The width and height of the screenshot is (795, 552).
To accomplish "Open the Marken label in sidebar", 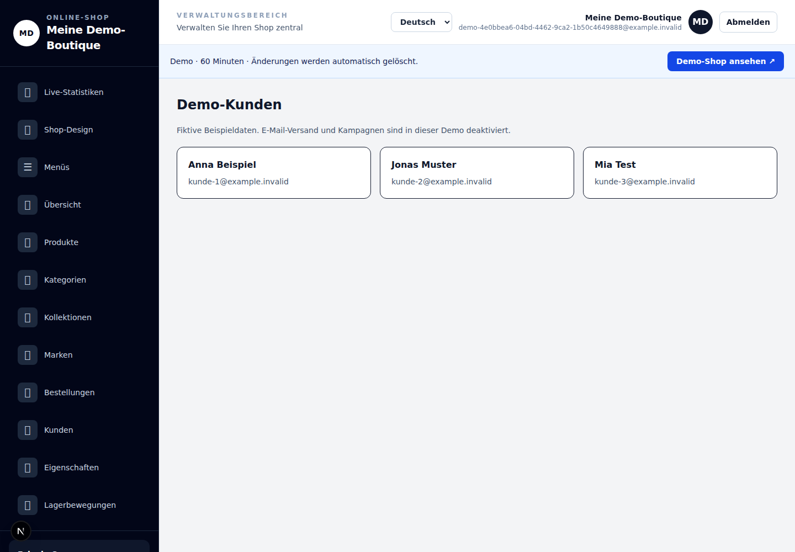I will pos(59,355).
